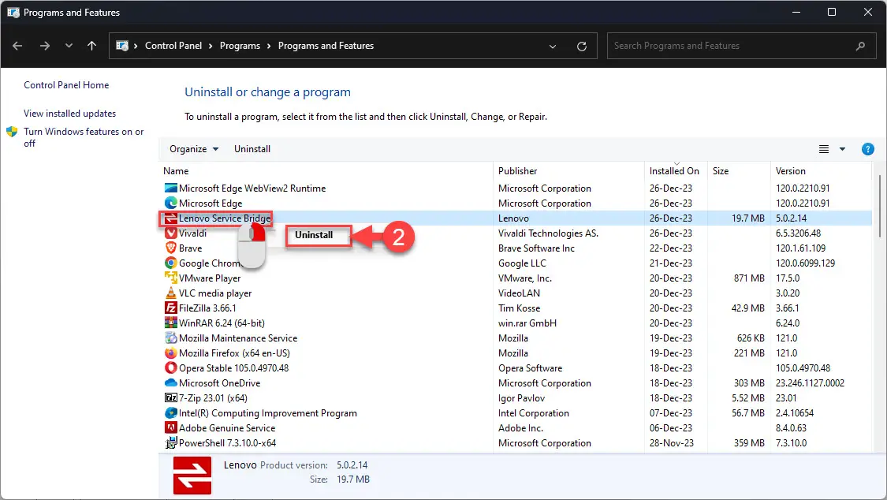The width and height of the screenshot is (887, 500).
Task: Select the Mozilla Firefox icon
Action: pos(170,353)
